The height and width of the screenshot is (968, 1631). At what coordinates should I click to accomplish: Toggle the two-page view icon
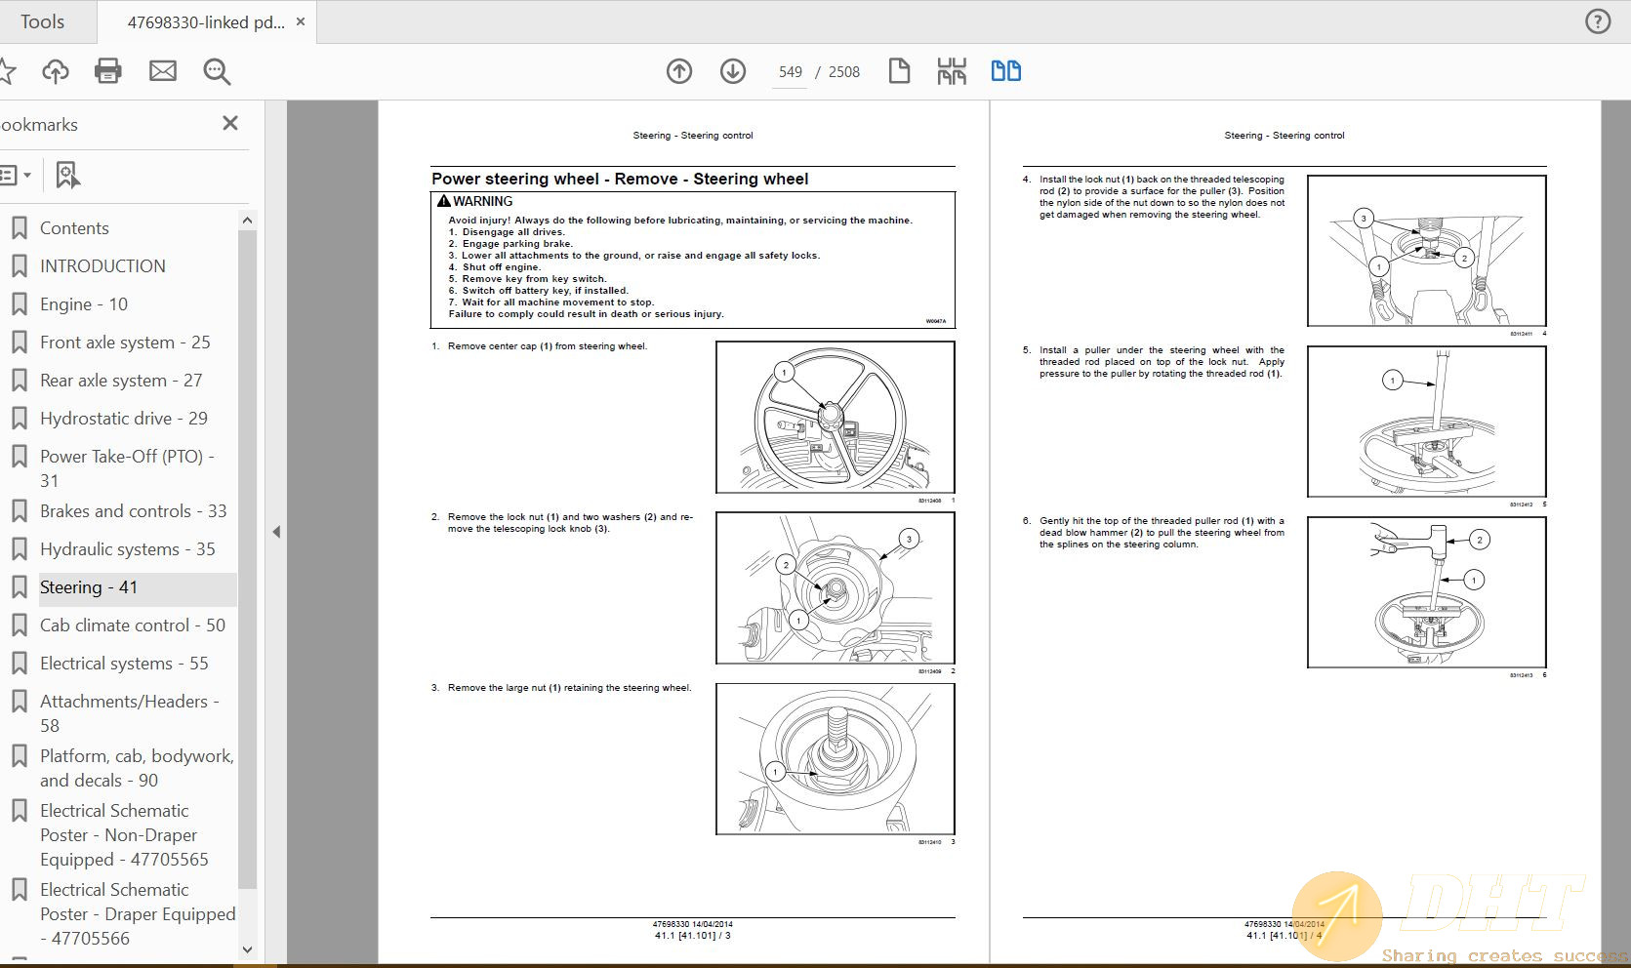(1006, 71)
